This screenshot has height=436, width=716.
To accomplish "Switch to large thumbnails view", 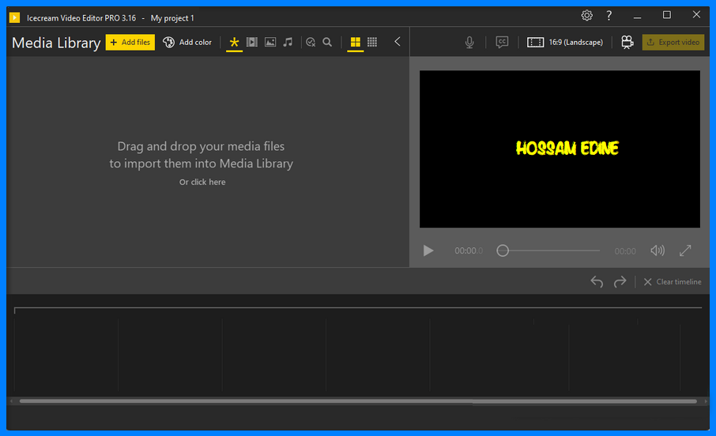I will 356,43.
